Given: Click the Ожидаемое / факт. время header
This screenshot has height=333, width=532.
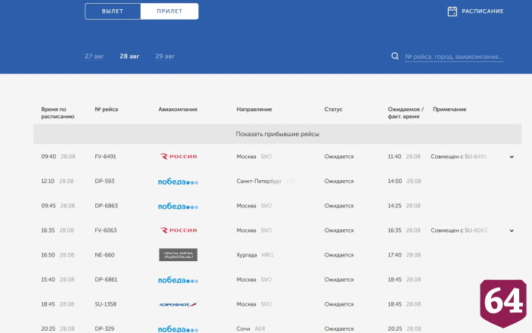Looking at the screenshot, I should point(406,113).
